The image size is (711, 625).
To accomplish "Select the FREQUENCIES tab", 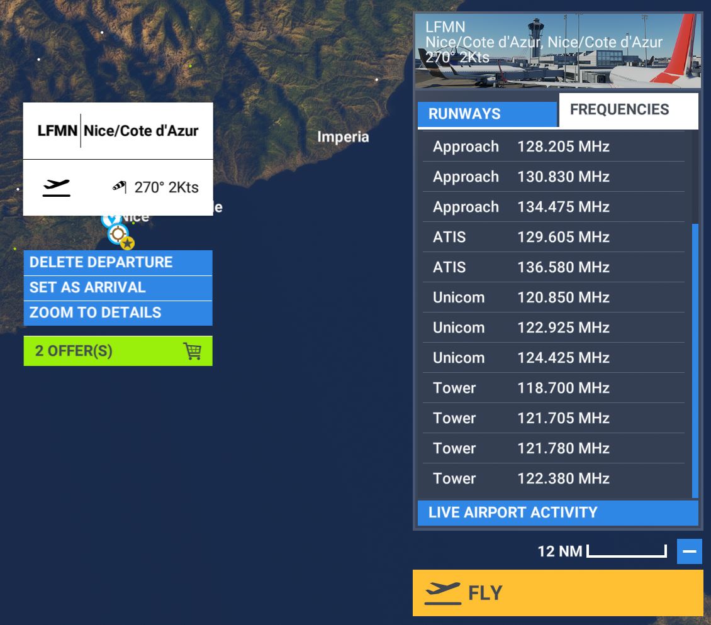I will [x=629, y=109].
